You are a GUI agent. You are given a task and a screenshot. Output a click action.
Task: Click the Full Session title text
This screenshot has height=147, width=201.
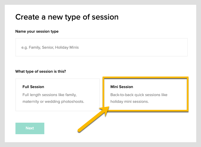click(33, 87)
